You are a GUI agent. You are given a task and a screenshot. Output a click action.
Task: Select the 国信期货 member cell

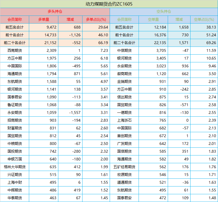[x=124, y=152]
